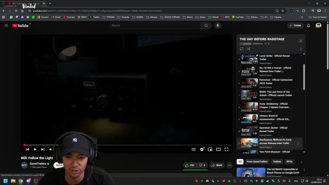The width and height of the screenshot is (329, 185).
Task: Click the Create button
Action: pos(295,25)
